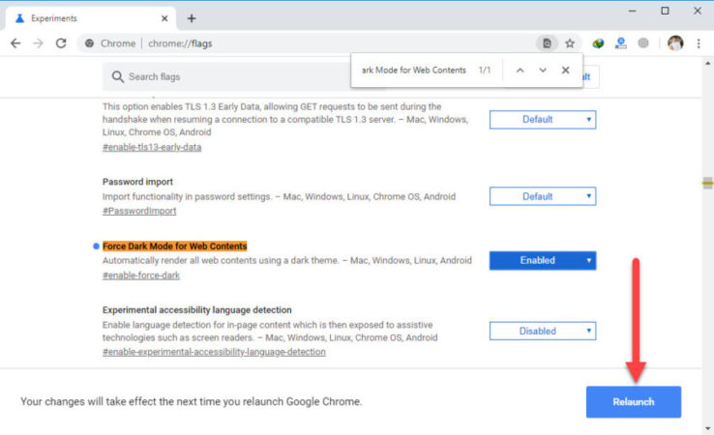
Task: Reload the chrome://flags page
Action: click(61, 43)
